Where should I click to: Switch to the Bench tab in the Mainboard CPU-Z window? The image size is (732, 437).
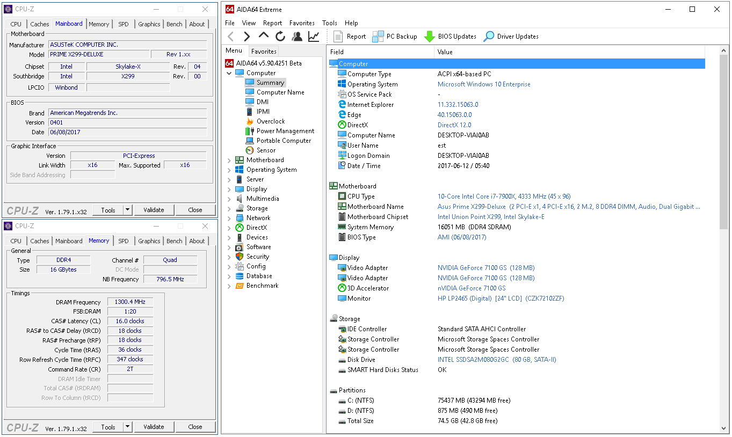point(174,24)
